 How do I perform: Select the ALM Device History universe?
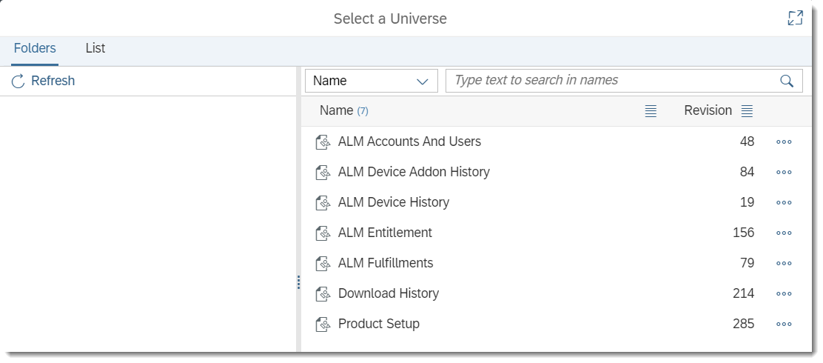[393, 202]
